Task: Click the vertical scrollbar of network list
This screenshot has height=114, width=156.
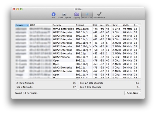Action: (140, 38)
